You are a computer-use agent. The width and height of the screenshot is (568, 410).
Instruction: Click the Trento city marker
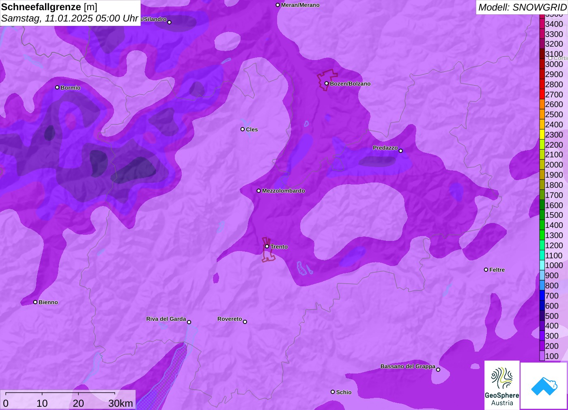(267, 247)
